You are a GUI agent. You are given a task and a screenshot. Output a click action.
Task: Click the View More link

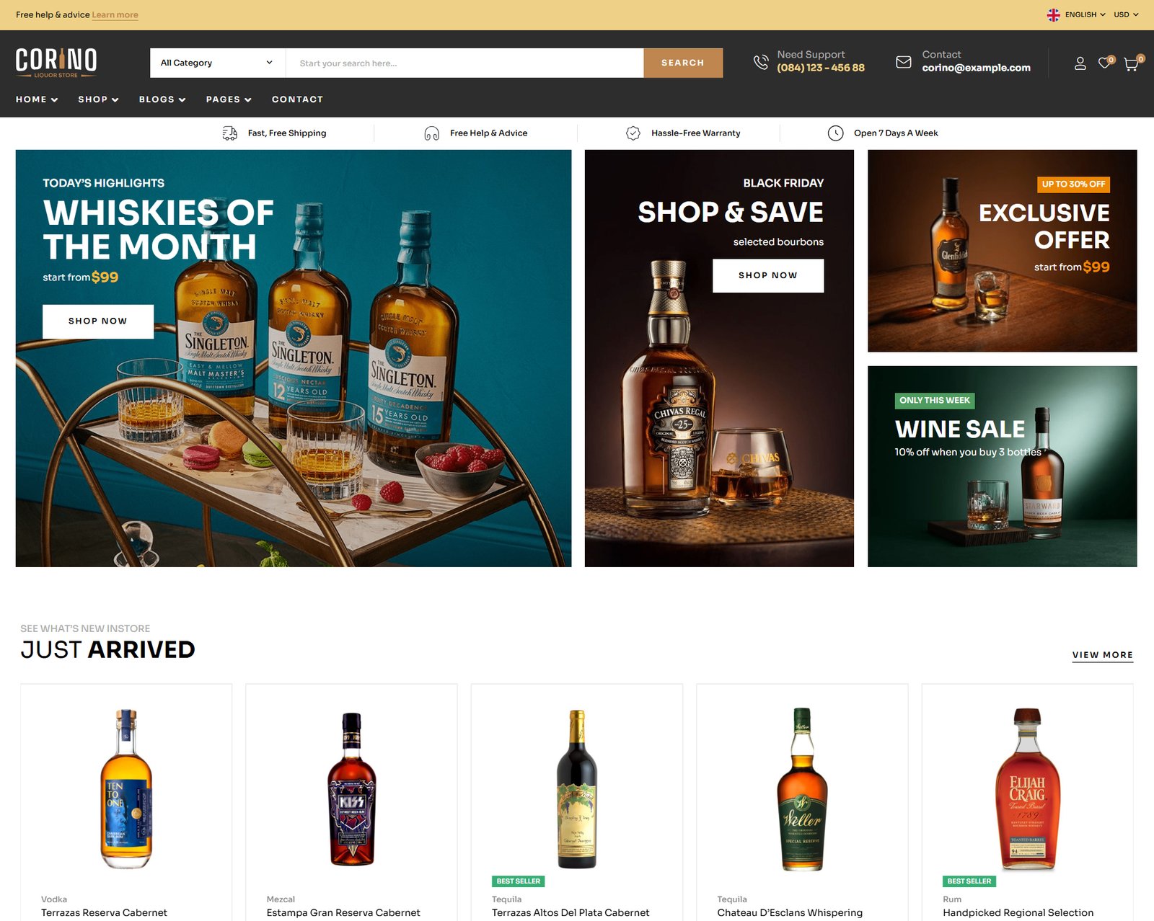(1102, 655)
